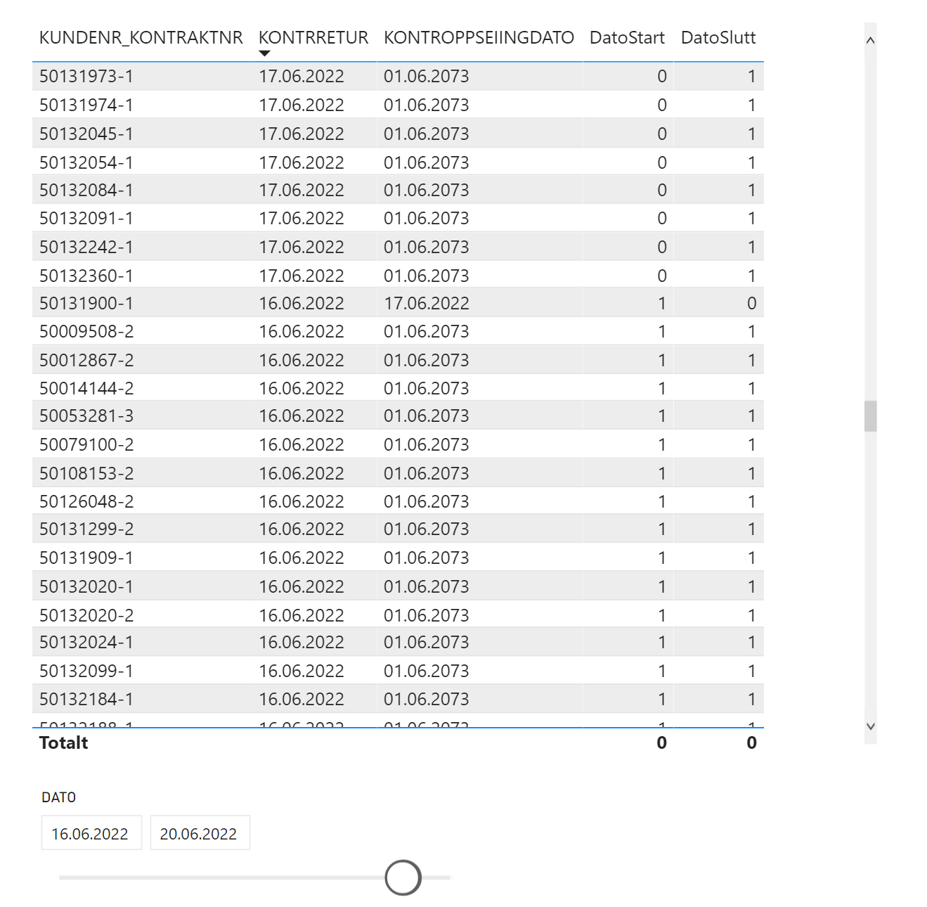Select contract row 50132184-1
The width and height of the screenshot is (927, 907).
click(x=398, y=699)
